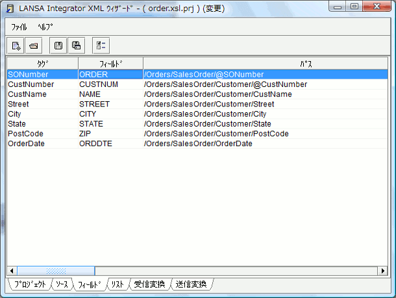Open the 受信変換 tab
Screen dimensions: 396x298
point(149,284)
